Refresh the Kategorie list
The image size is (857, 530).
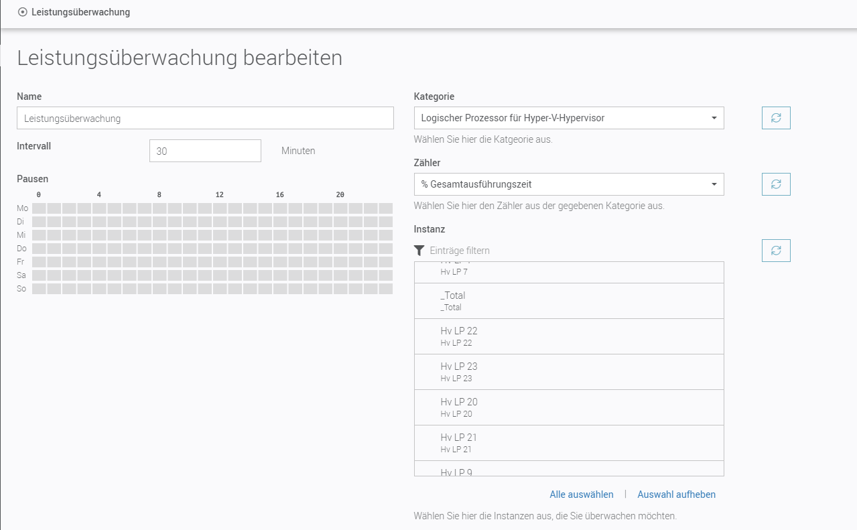coord(776,118)
